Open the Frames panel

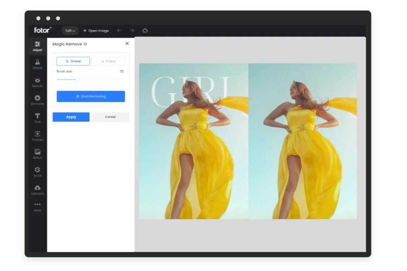coord(37,136)
